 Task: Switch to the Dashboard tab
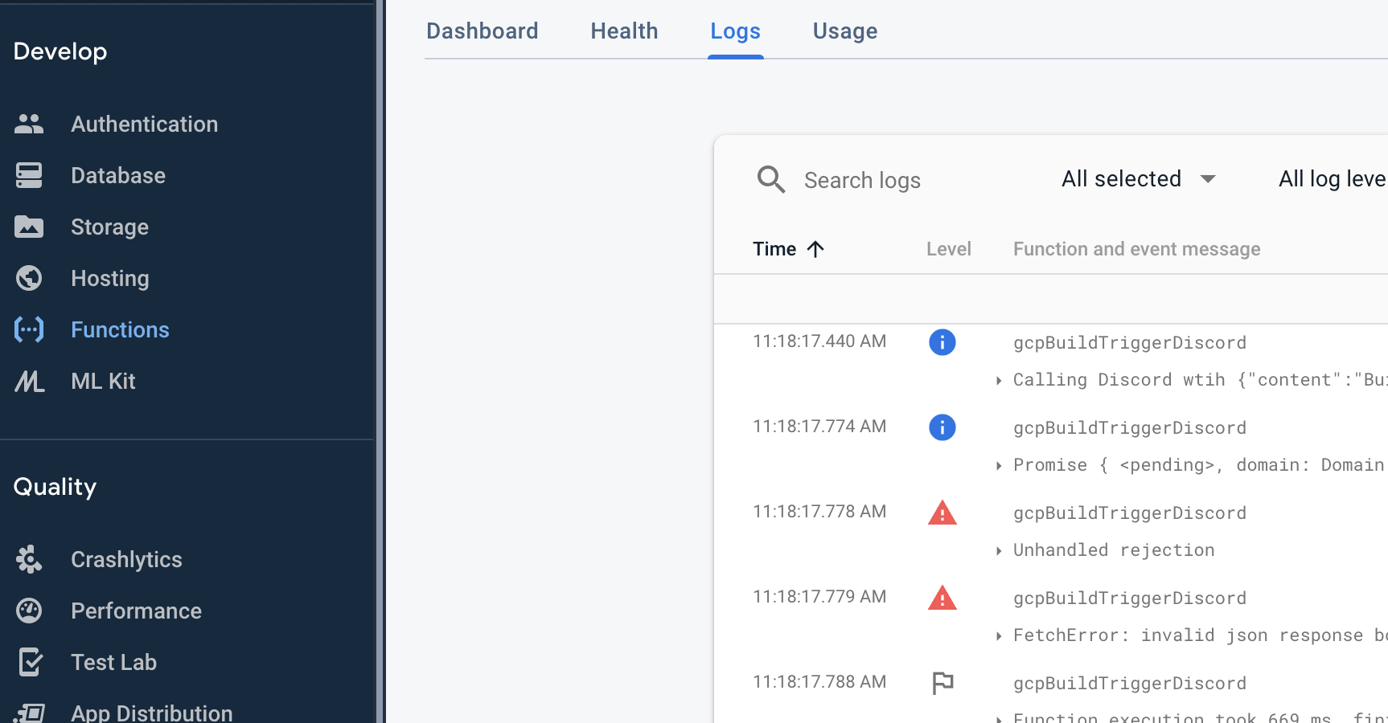[x=483, y=31]
